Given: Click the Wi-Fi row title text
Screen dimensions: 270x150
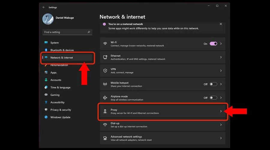Looking at the screenshot, I should pyautogui.click(x=114, y=42).
